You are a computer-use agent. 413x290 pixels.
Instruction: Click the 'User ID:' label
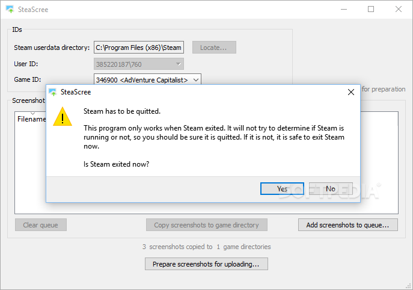coord(26,64)
